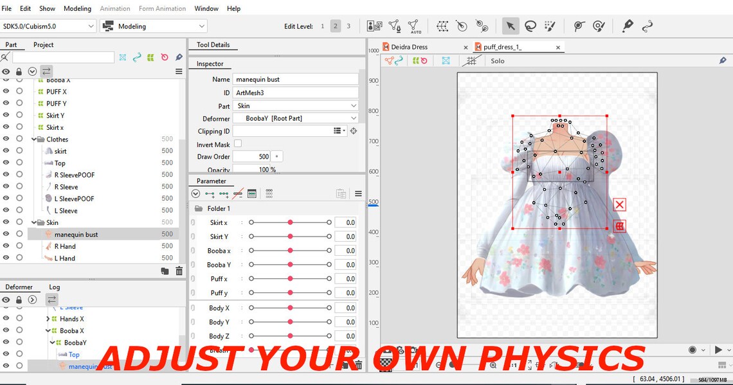Collapse the Clothes folder
The width and height of the screenshot is (733, 385).
[35, 139]
